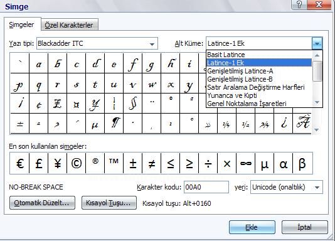Click the letter w glyph in the grid
The height and width of the screenshot is (241, 335).
click(151, 83)
